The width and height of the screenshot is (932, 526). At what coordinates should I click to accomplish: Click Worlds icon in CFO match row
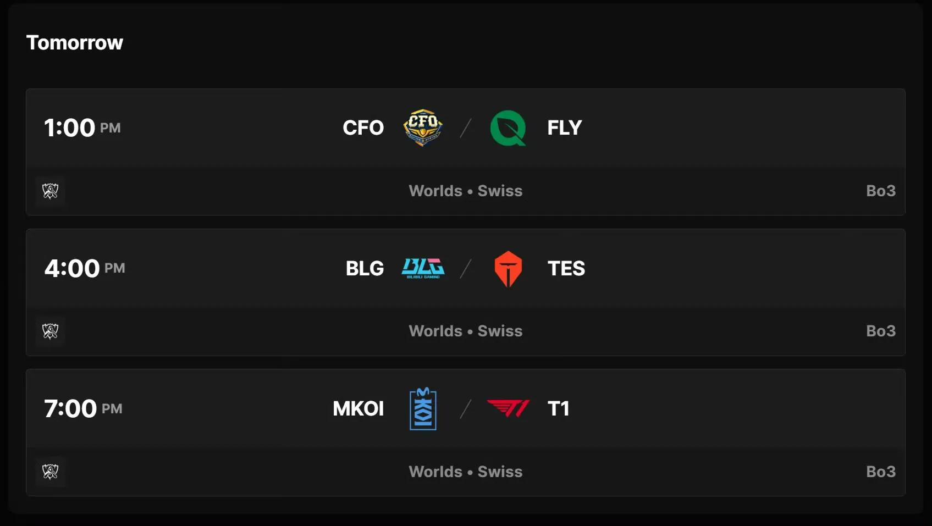tap(51, 191)
